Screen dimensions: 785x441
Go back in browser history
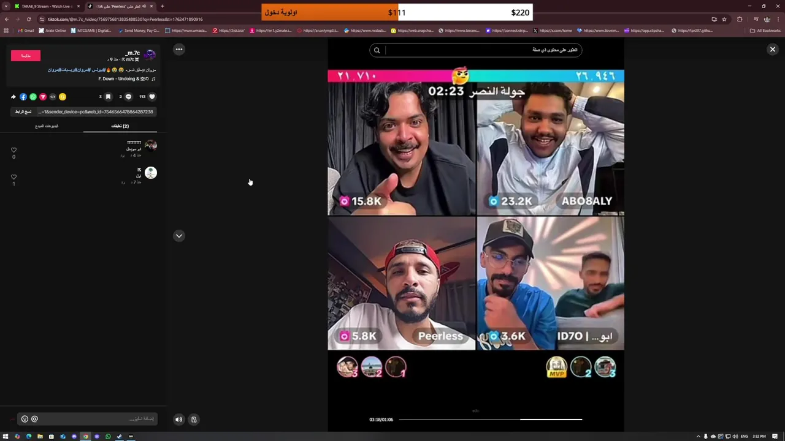click(7, 19)
